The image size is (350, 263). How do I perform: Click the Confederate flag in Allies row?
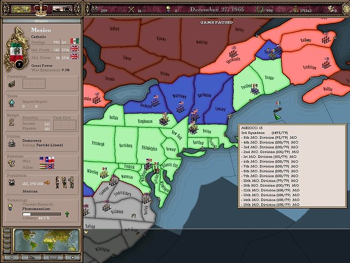51,166
